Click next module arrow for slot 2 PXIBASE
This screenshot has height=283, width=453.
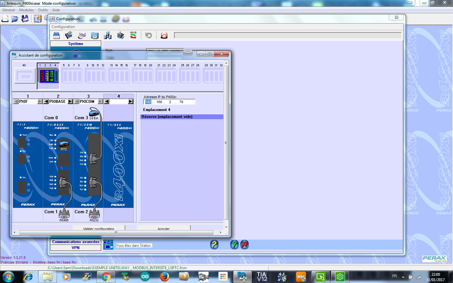[70, 102]
